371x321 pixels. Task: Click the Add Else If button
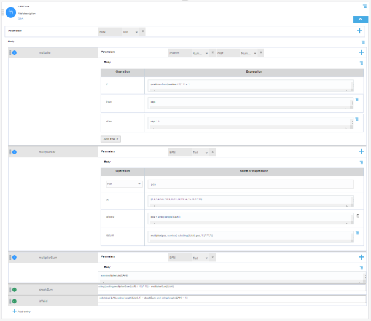(111, 139)
